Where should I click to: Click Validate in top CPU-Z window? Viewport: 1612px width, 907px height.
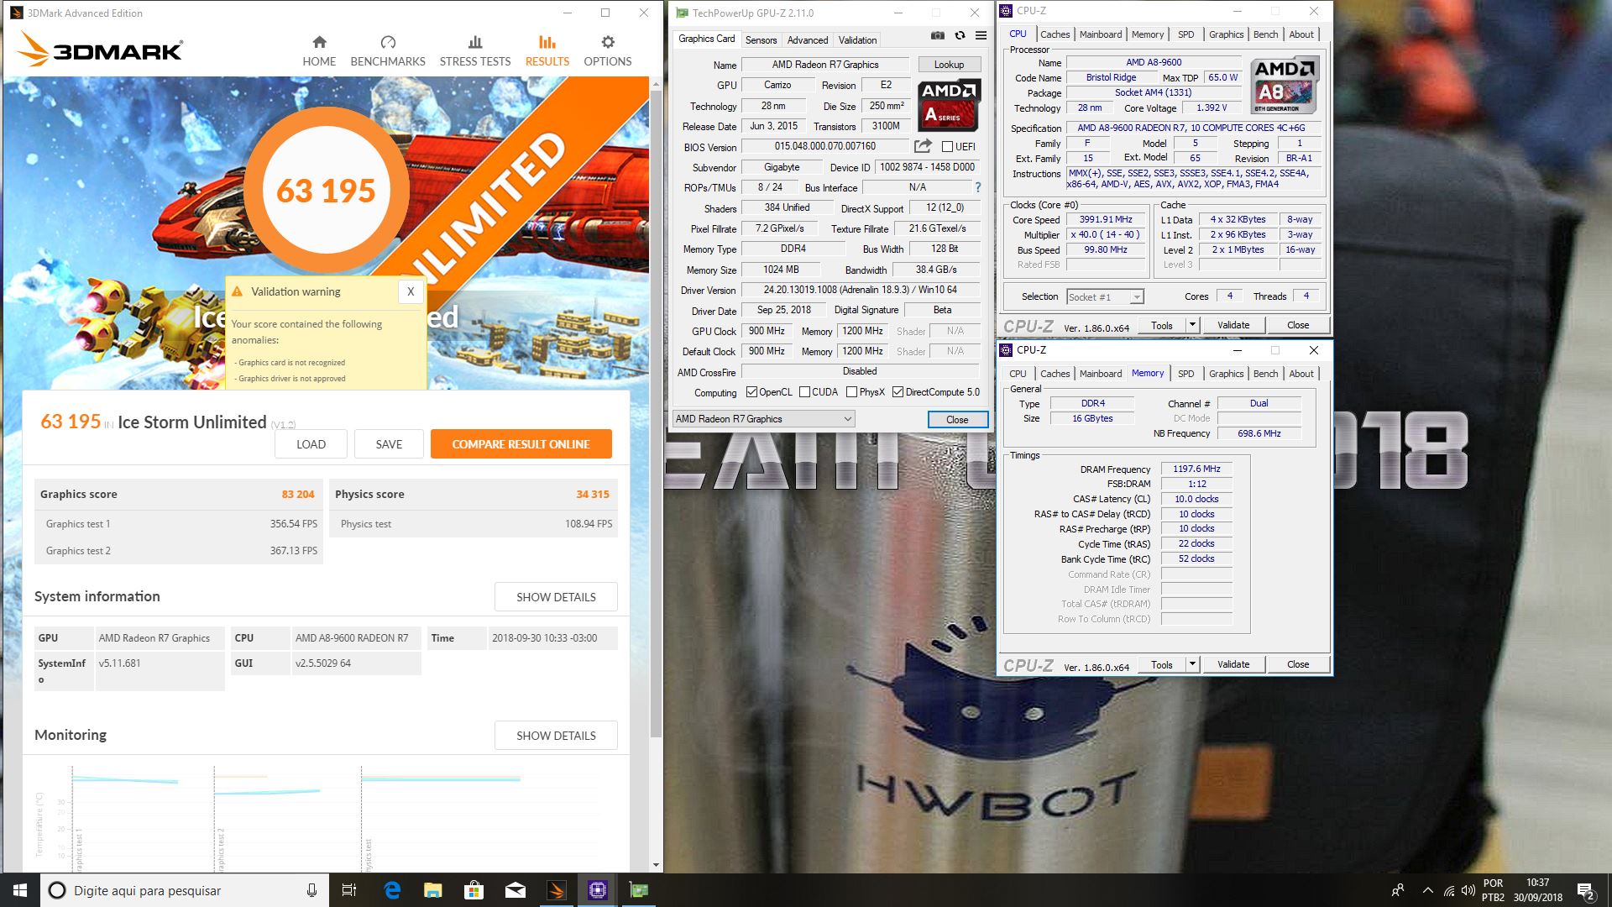tap(1233, 325)
